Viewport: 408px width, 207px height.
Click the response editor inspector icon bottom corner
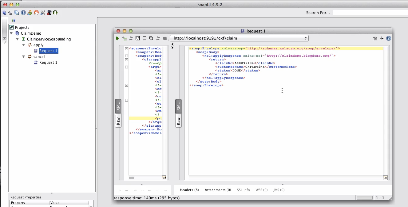(386, 178)
